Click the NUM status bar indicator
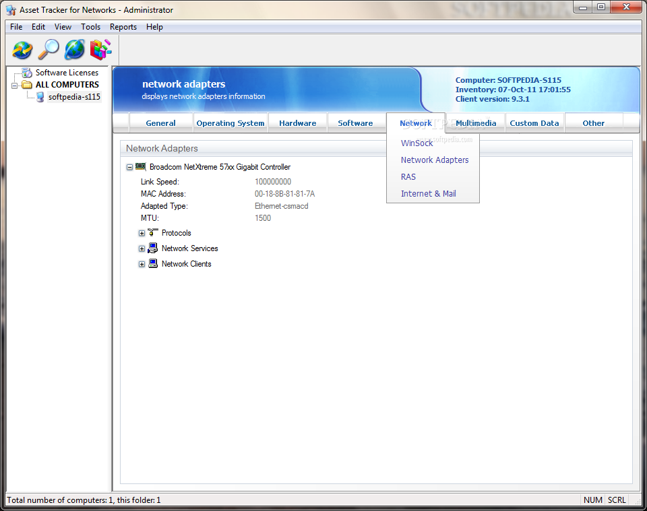 click(593, 500)
